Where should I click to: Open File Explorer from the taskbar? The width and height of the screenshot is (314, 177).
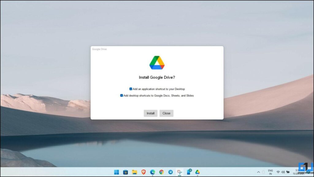134,172
